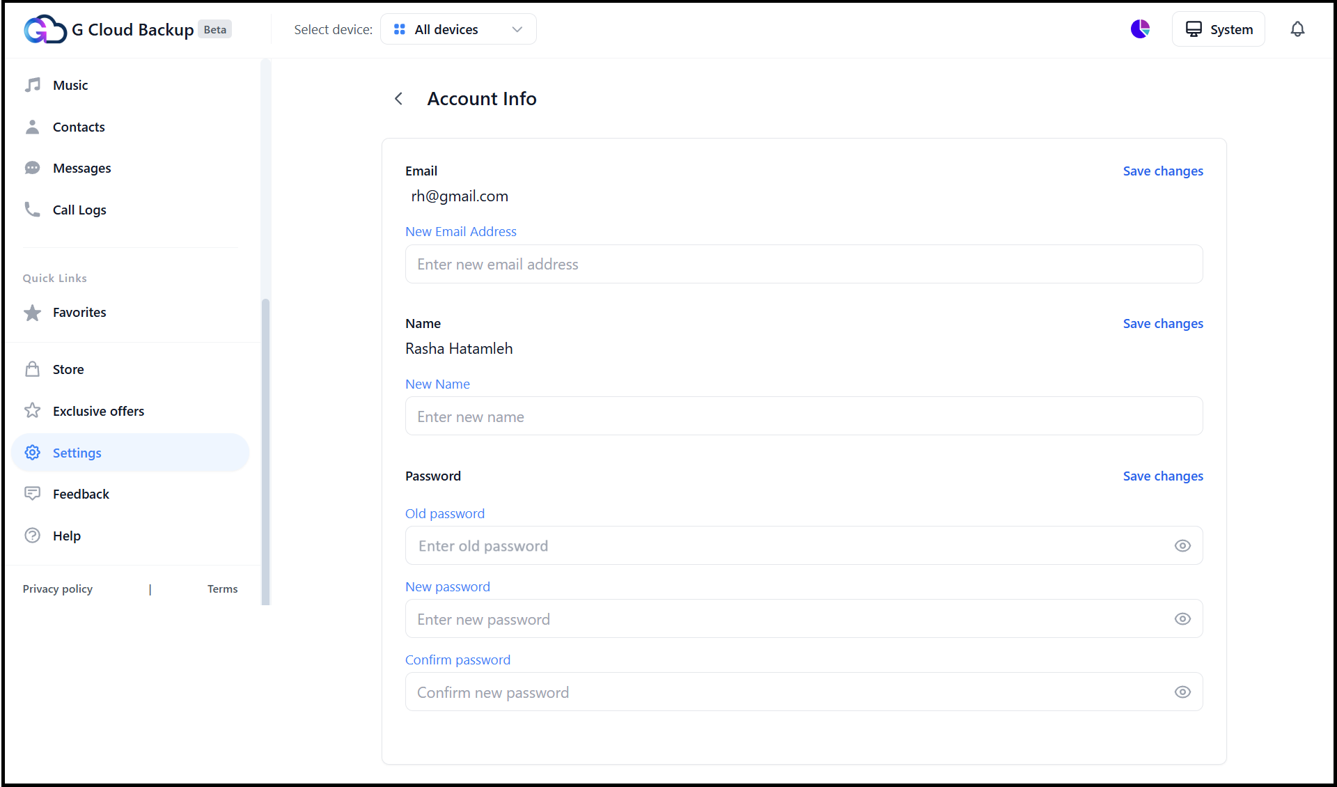The width and height of the screenshot is (1337, 787).
Task: Open the System theme switcher
Action: (1218, 29)
